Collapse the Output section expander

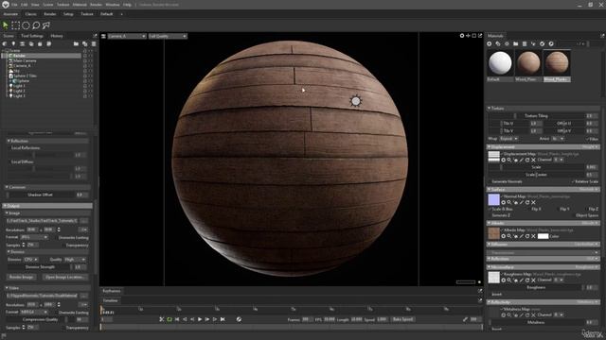[5, 206]
